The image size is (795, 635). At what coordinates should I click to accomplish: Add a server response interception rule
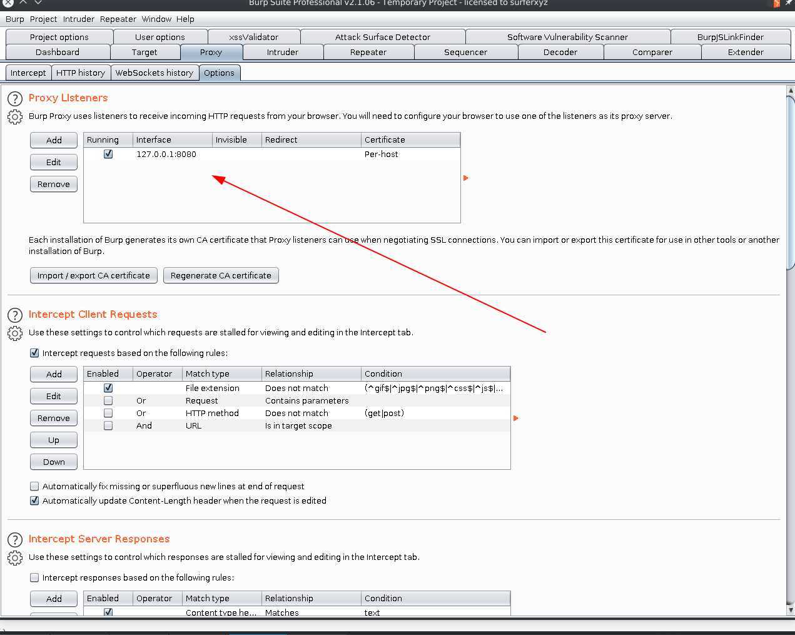pyautogui.click(x=54, y=599)
